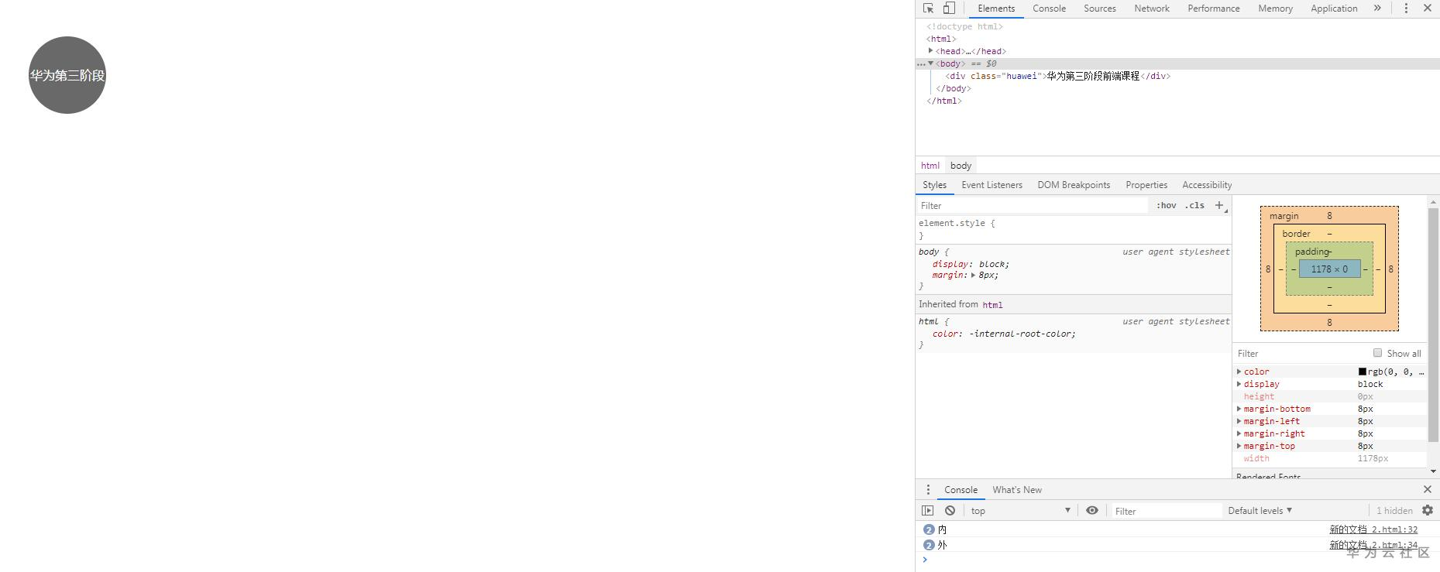Close the DevTools panel
This screenshot has height=572, width=1440.
(x=1428, y=9)
